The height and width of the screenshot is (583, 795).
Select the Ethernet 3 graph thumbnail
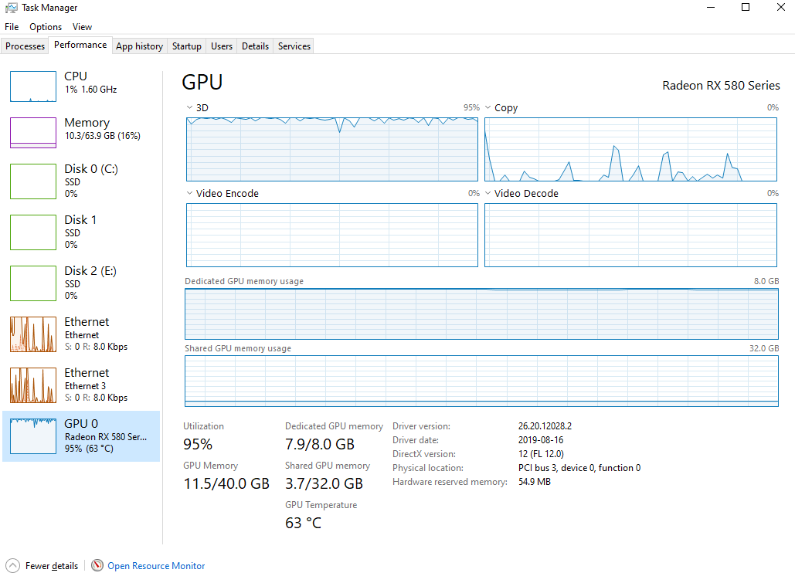tap(33, 385)
